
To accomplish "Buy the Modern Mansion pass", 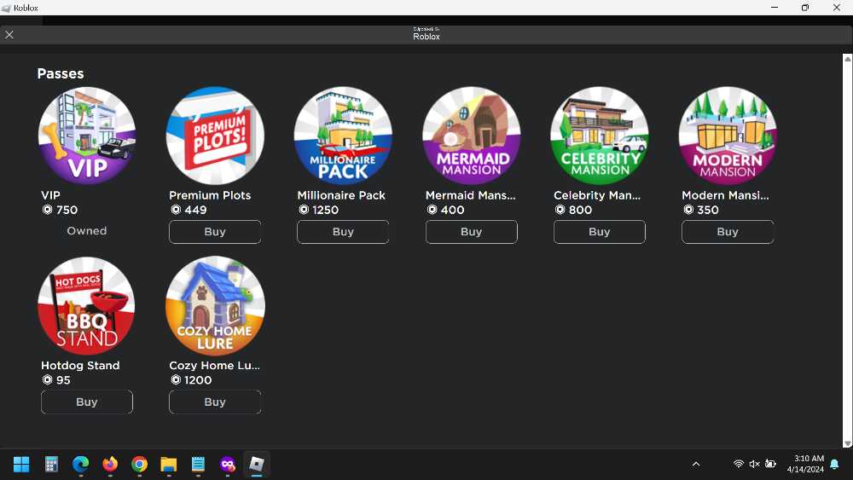I will [728, 232].
